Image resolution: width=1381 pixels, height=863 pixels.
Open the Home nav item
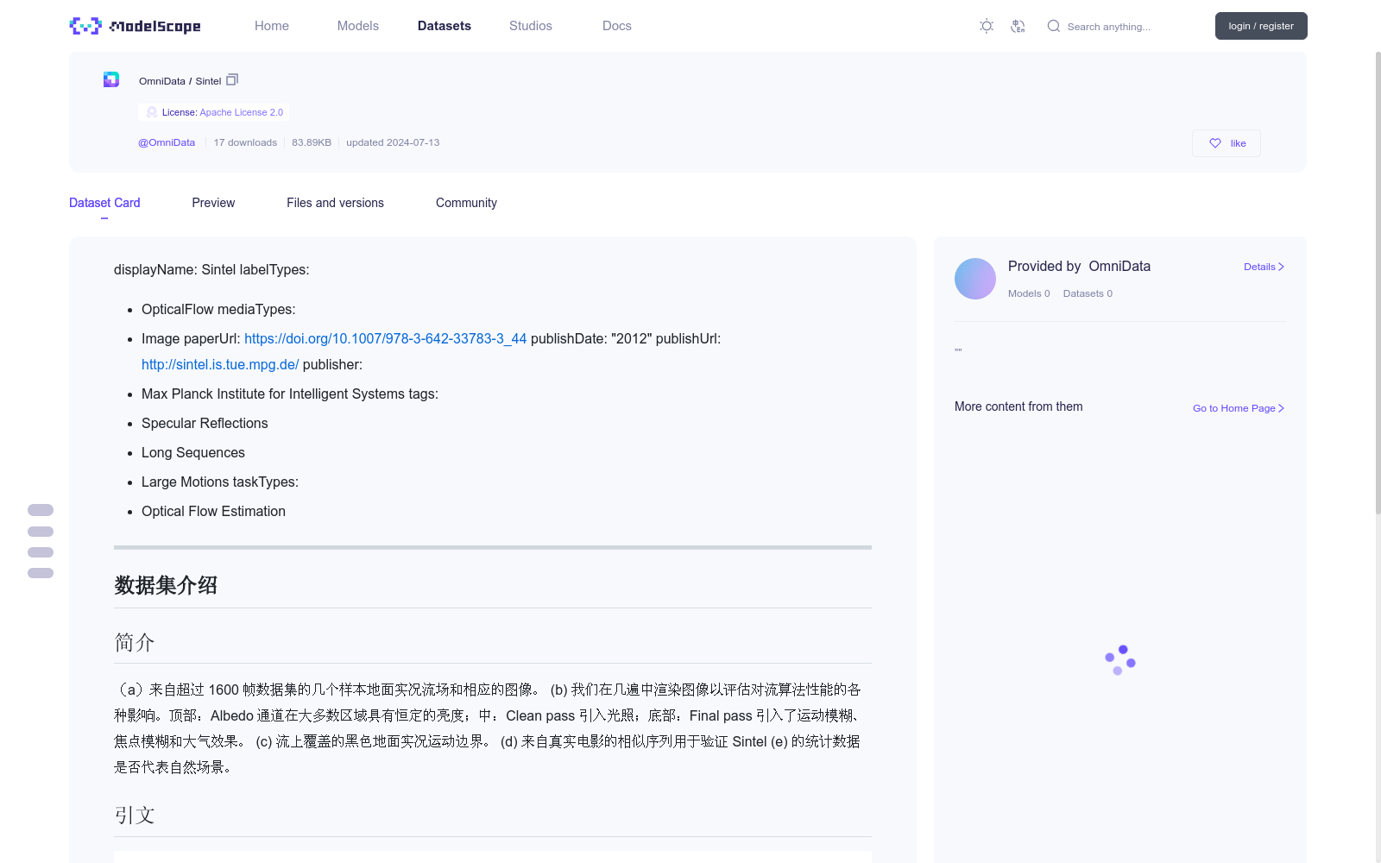click(272, 26)
